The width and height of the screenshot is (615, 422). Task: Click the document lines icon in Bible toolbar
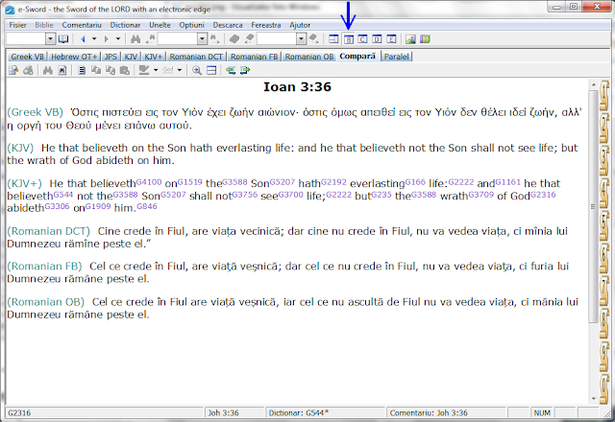[x=82, y=70]
